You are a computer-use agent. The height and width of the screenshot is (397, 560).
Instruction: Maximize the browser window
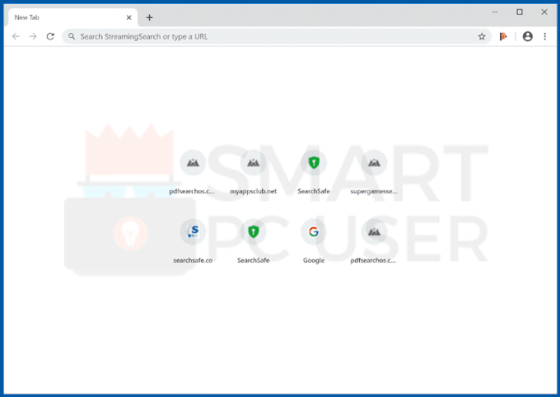[x=520, y=12]
